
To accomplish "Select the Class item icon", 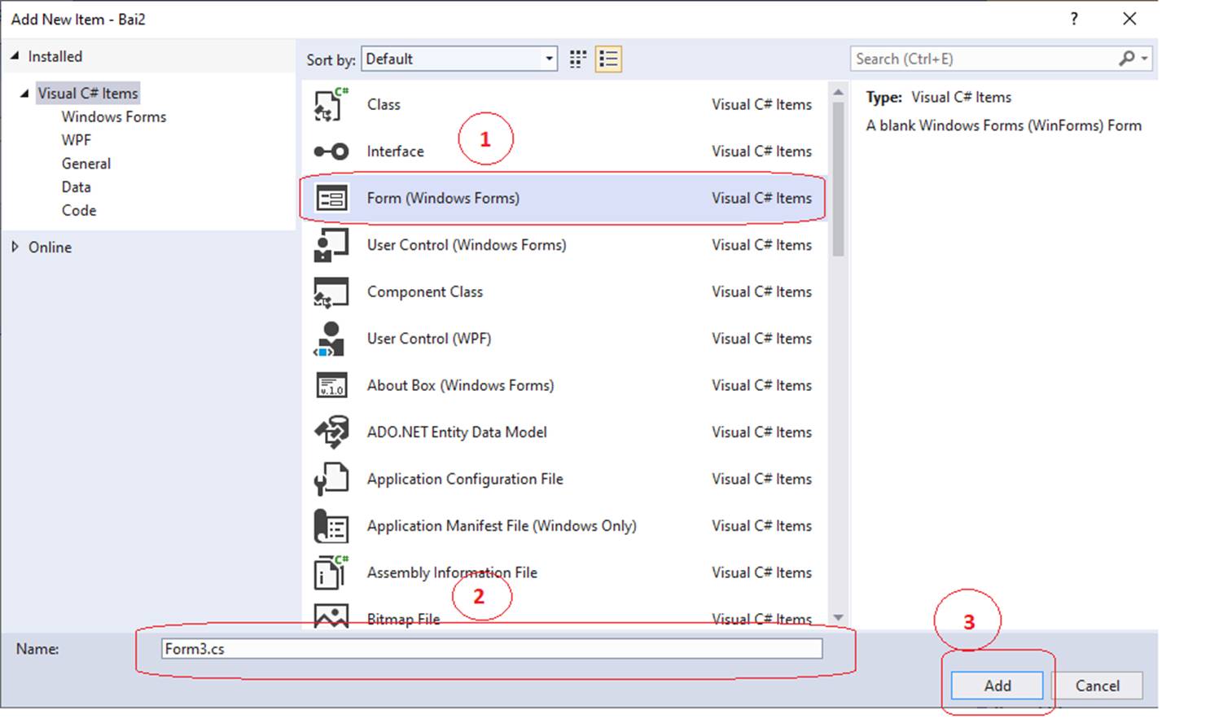I will (x=331, y=104).
